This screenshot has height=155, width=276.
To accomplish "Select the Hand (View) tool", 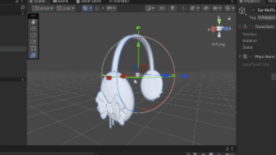I will tap(34, 22).
